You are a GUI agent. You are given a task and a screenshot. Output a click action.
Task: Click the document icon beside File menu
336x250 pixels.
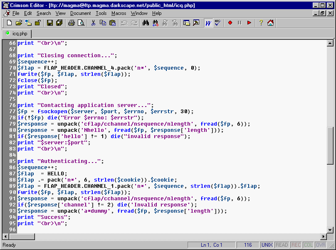[x=6, y=13]
